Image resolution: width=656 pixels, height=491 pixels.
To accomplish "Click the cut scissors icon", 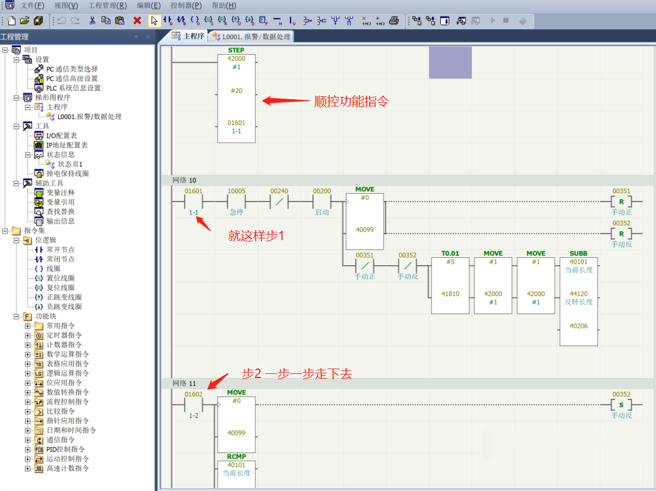I will click(x=93, y=21).
